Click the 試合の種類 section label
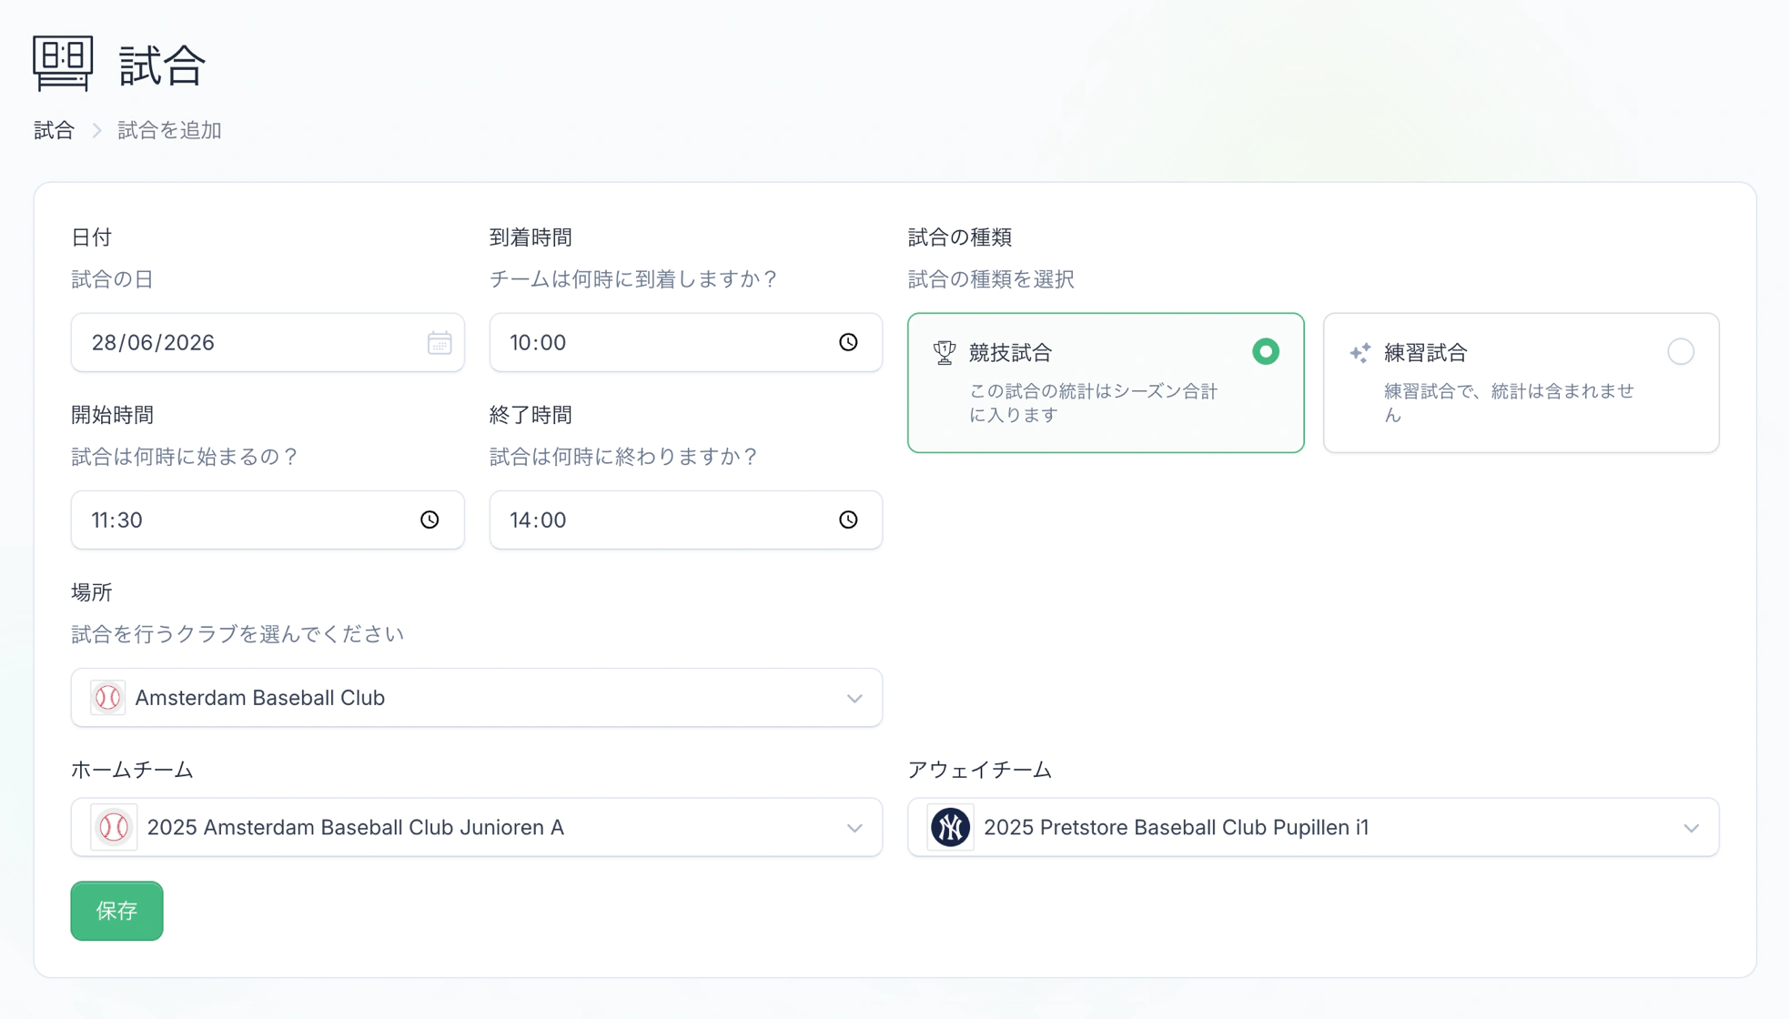The image size is (1789, 1019). pyautogui.click(x=960, y=237)
